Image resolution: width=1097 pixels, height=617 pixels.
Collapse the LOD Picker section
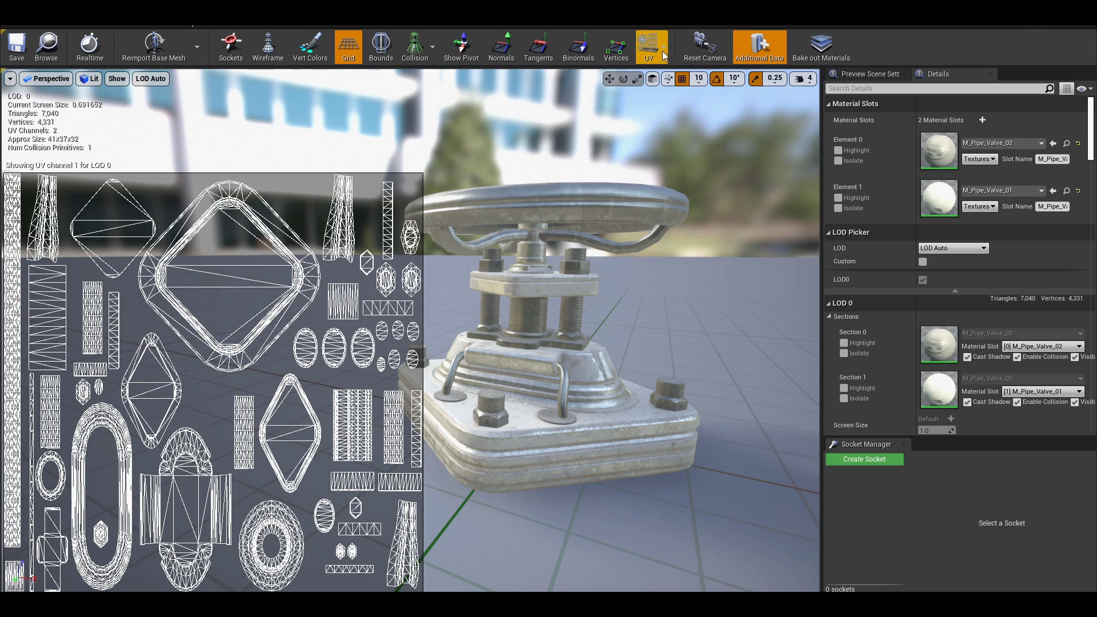click(829, 233)
